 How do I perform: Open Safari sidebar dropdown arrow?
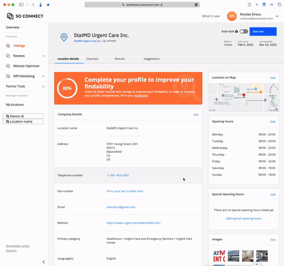tap(27, 5)
